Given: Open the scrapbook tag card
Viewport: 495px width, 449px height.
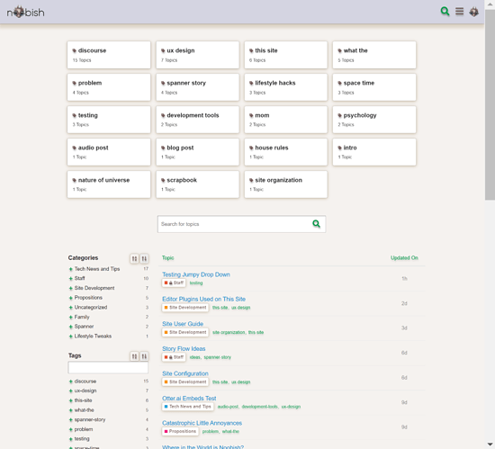Looking at the screenshot, I should (x=198, y=184).
